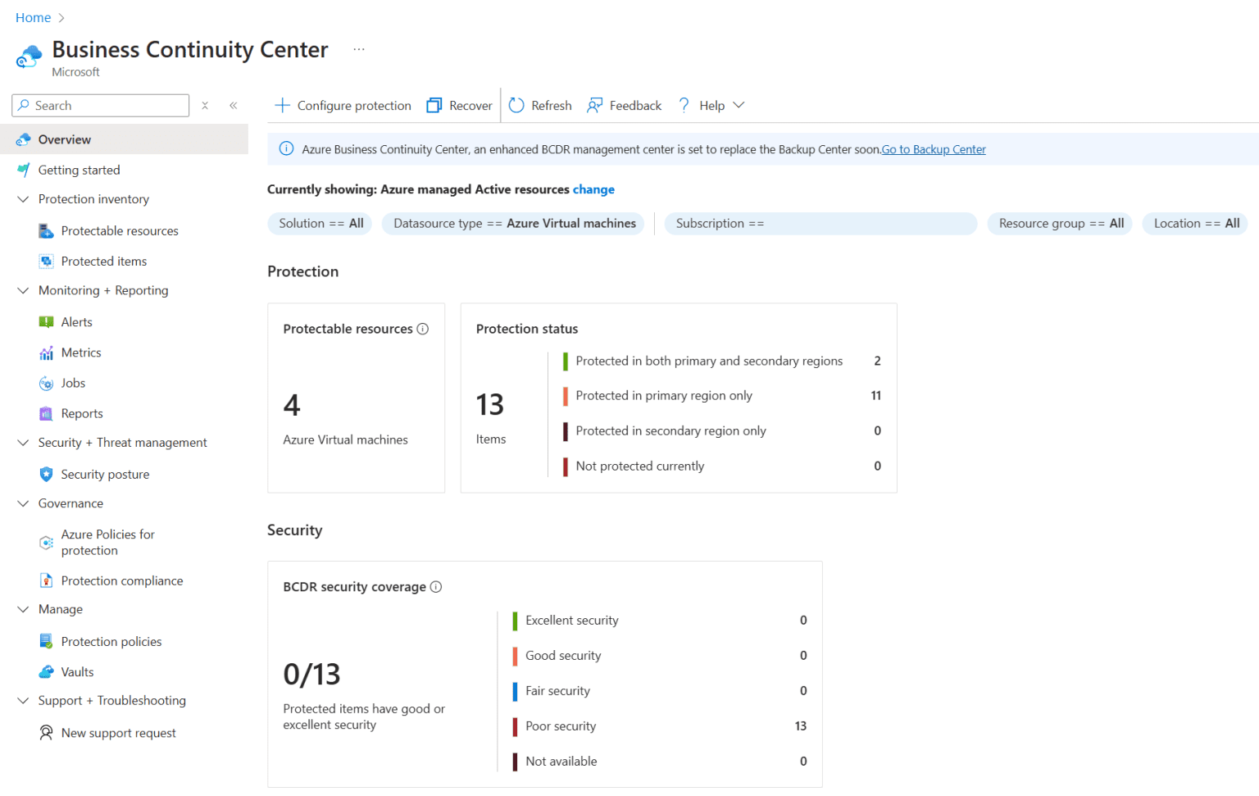Follow the Go to Backup Center link

tap(934, 149)
